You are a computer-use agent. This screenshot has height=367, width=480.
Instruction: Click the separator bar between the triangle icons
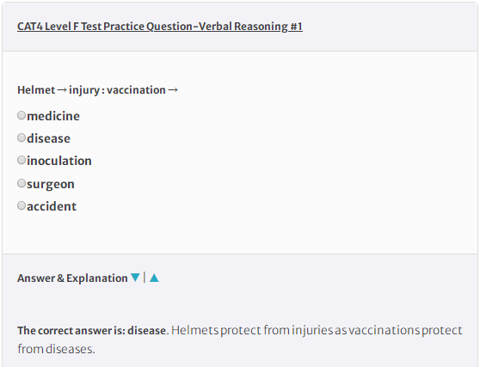tap(145, 278)
